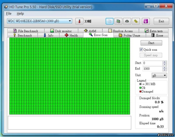Increase the Start value with up arrow
The width and height of the screenshot is (175, 137).
coord(165,62)
